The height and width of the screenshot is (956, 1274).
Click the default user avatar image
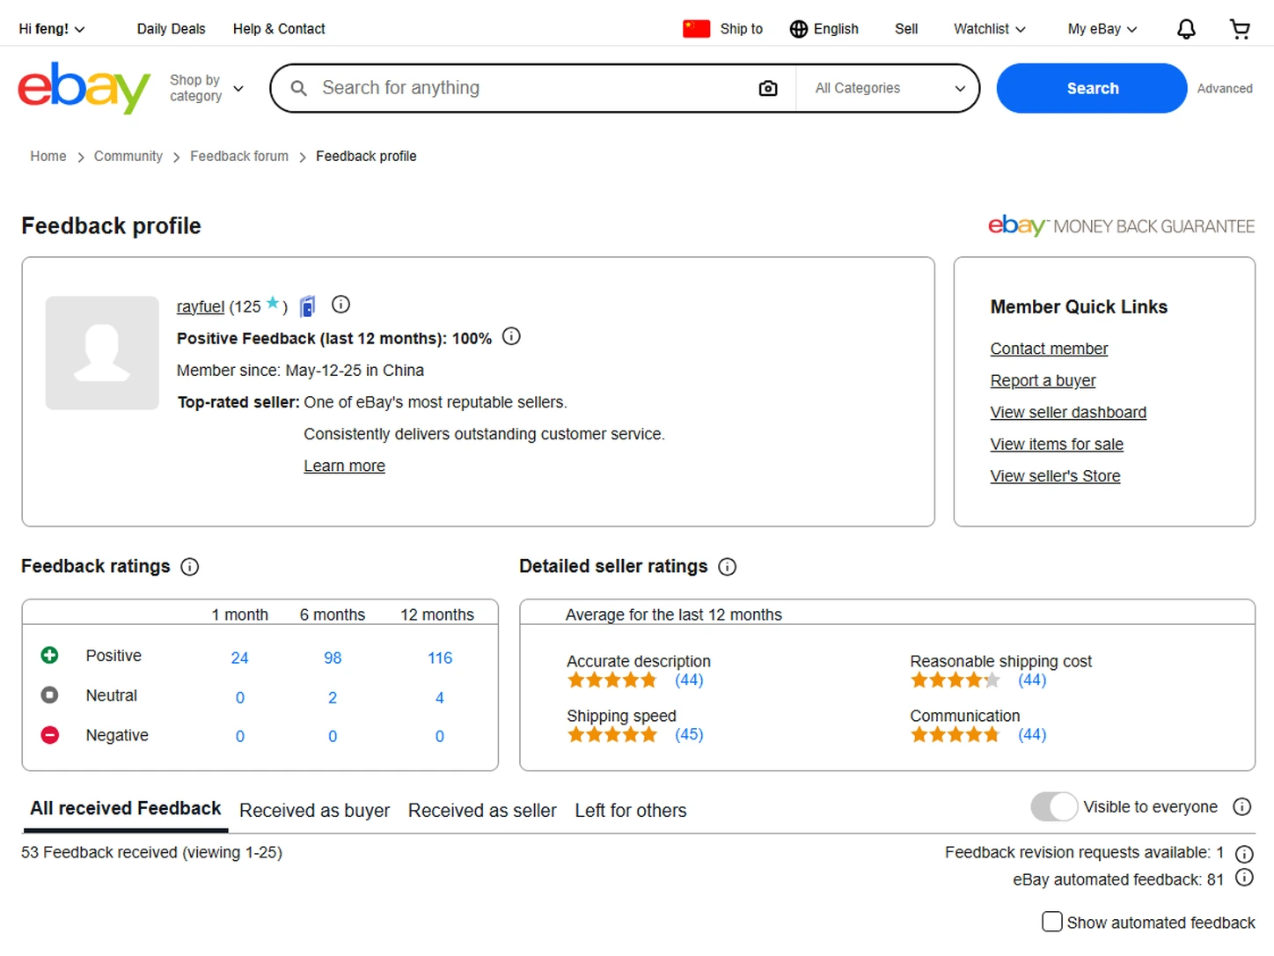coord(102,353)
